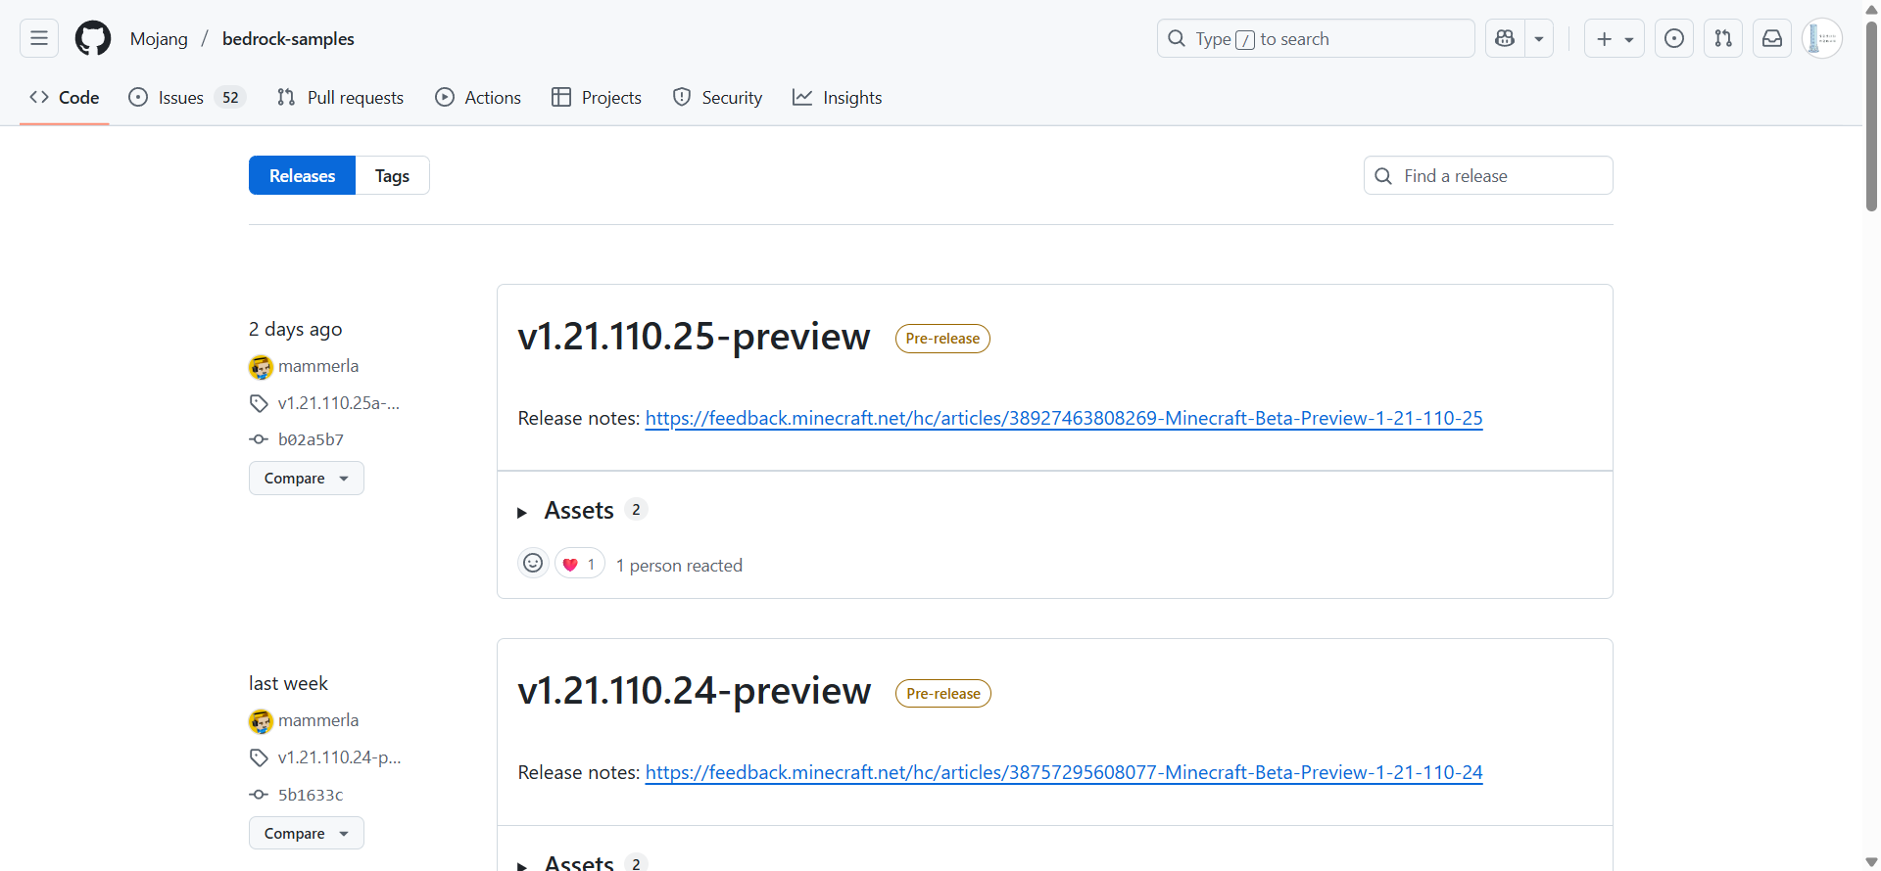The image size is (1881, 871).
Task: Select the Releases button
Action: coord(302,176)
